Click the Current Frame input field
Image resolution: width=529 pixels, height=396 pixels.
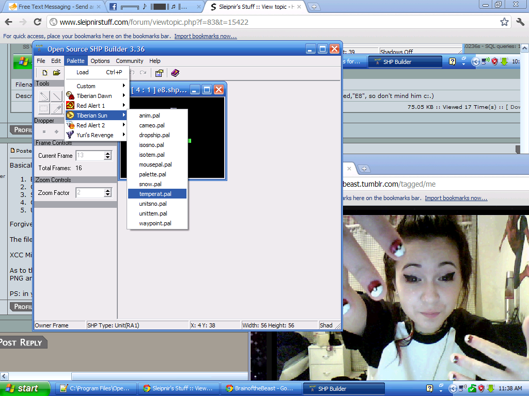point(90,155)
